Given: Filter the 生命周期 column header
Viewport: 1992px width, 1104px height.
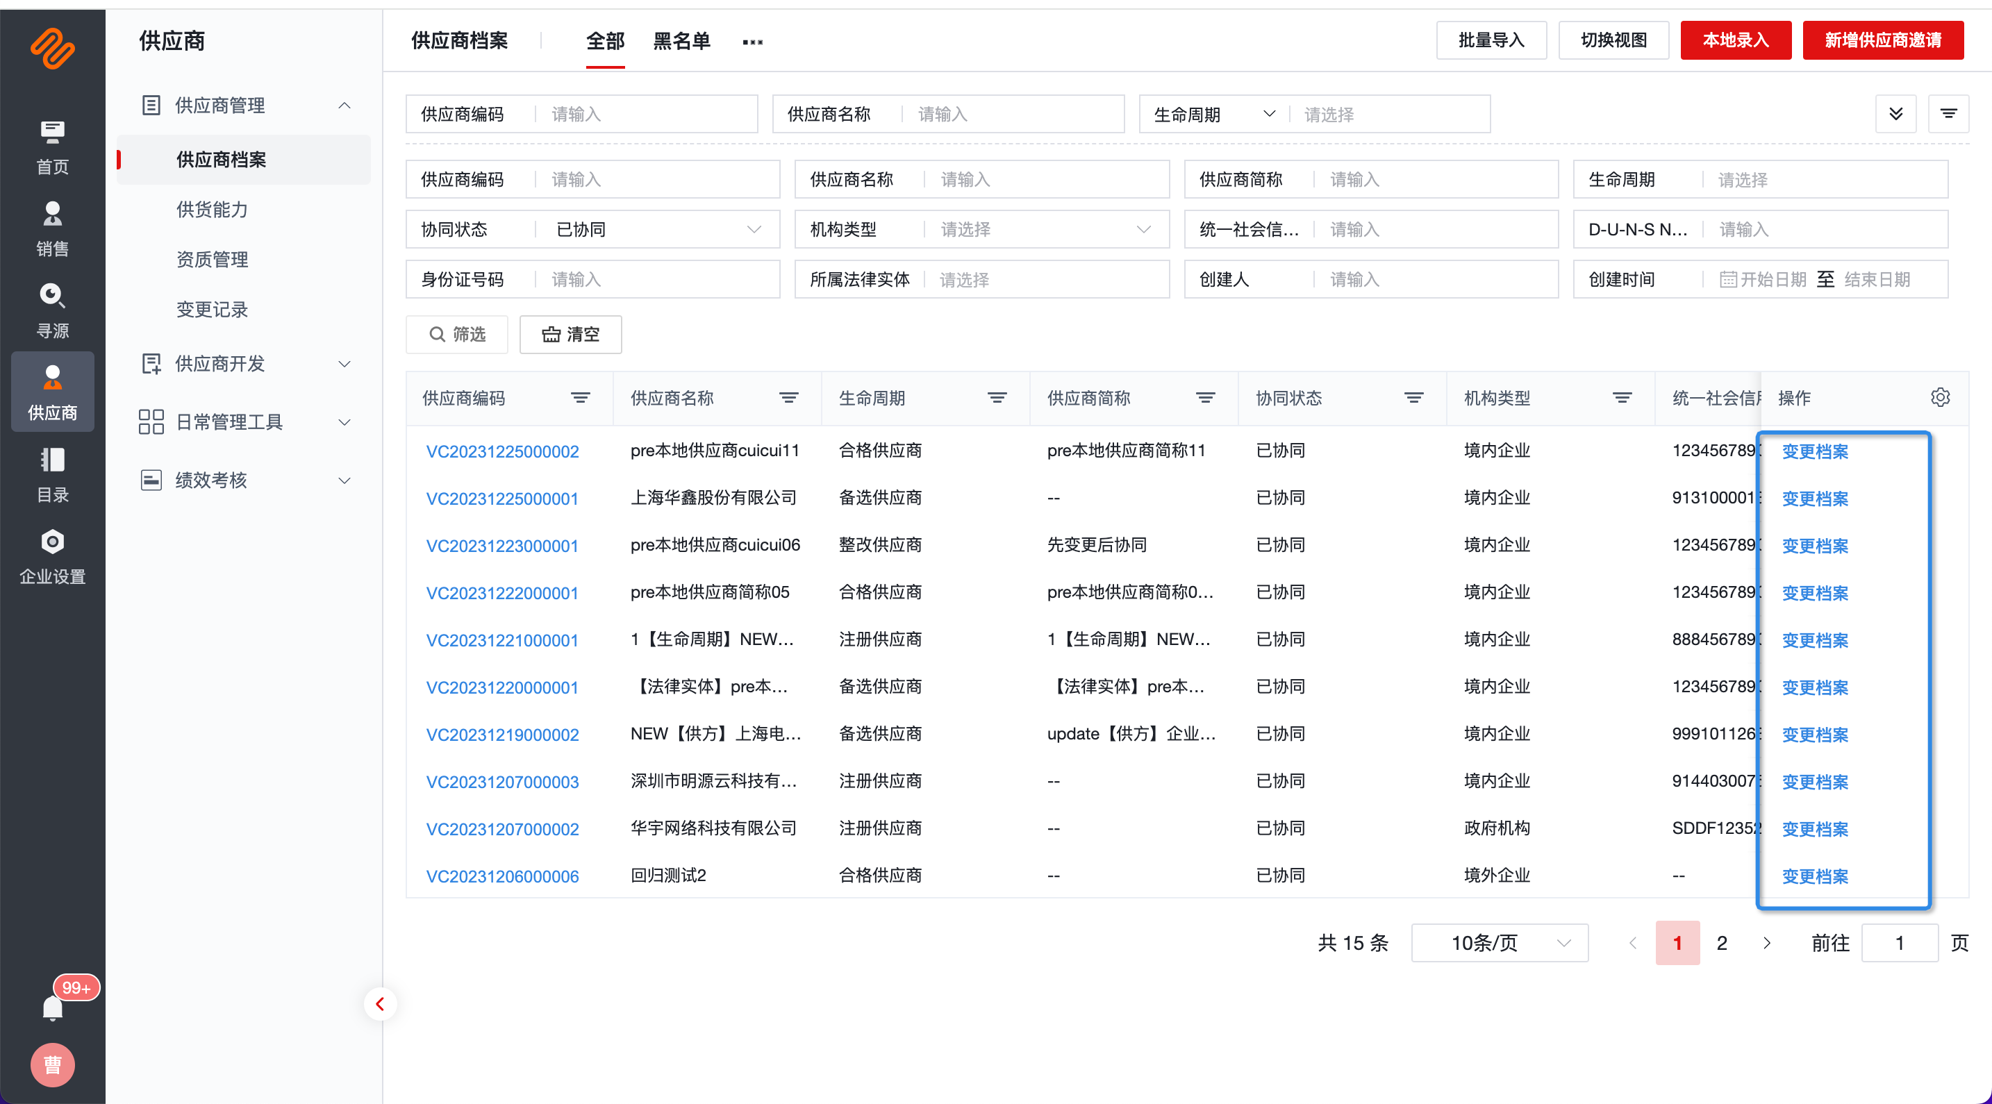Looking at the screenshot, I should coord(997,398).
